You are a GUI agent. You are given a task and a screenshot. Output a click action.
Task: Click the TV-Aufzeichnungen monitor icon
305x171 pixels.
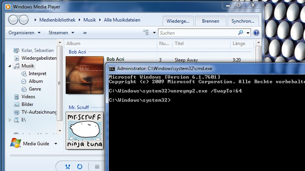[x=17, y=112]
